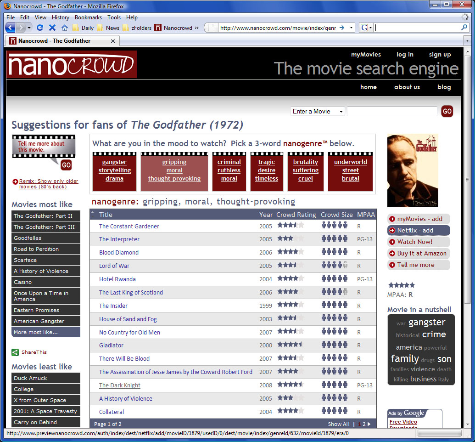Open The Constant Gardener movie link
This screenshot has height=442, width=475.
(129, 227)
